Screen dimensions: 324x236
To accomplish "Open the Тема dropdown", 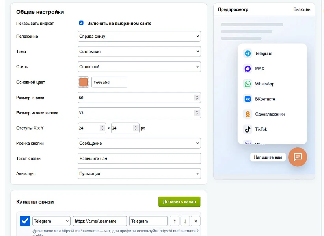I will (x=139, y=52).
